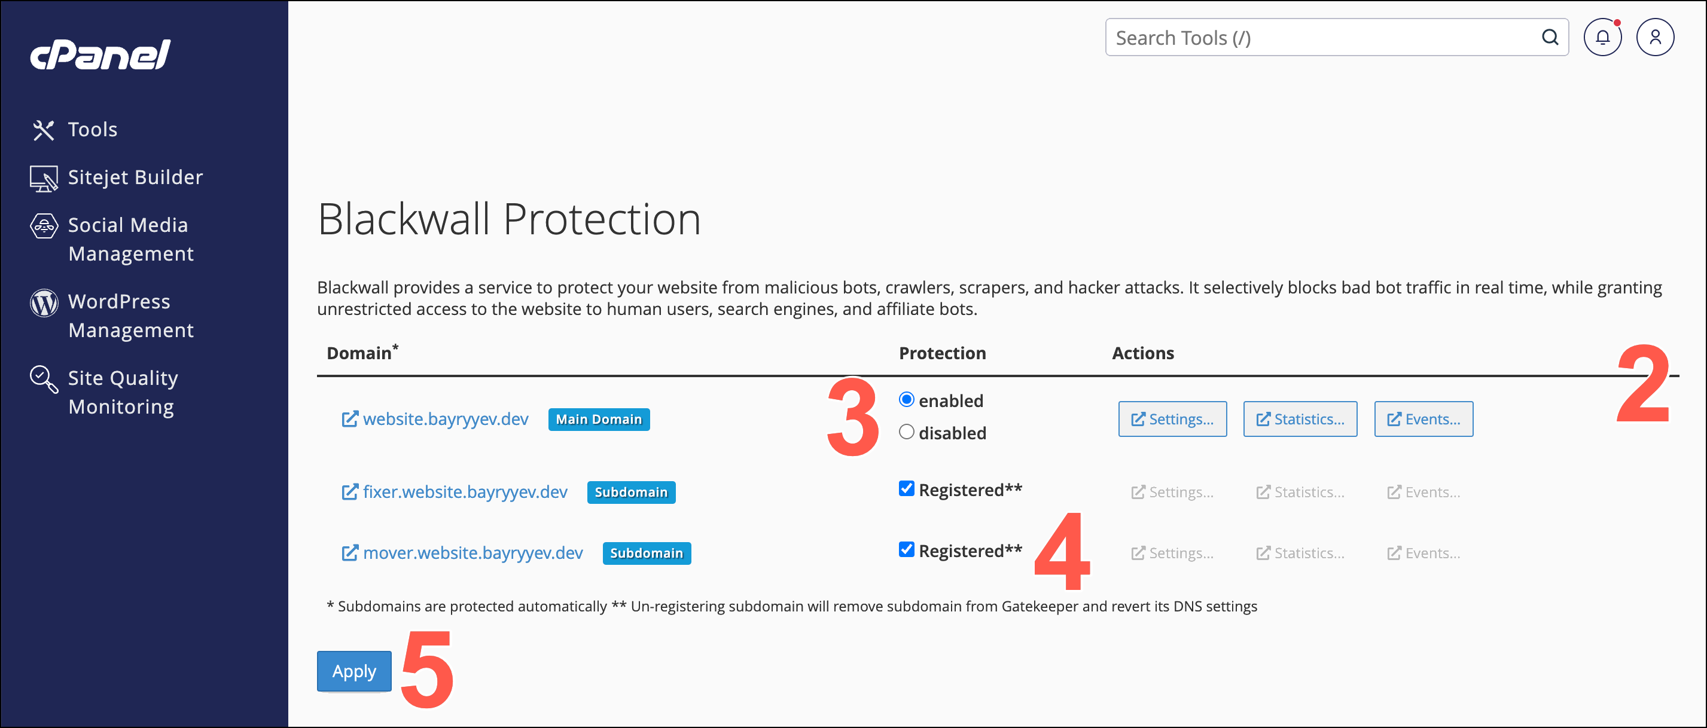Screen dimensions: 1707x728
Task: Open Statistics for the main domain
Action: click(1300, 420)
